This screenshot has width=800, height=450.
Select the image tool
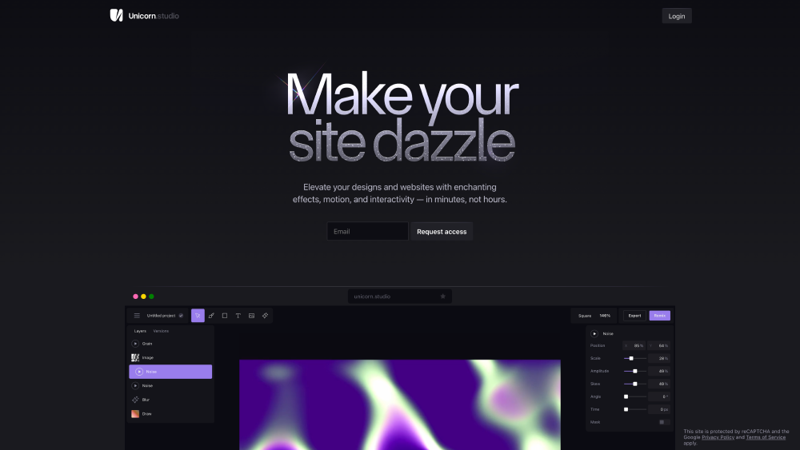(251, 316)
